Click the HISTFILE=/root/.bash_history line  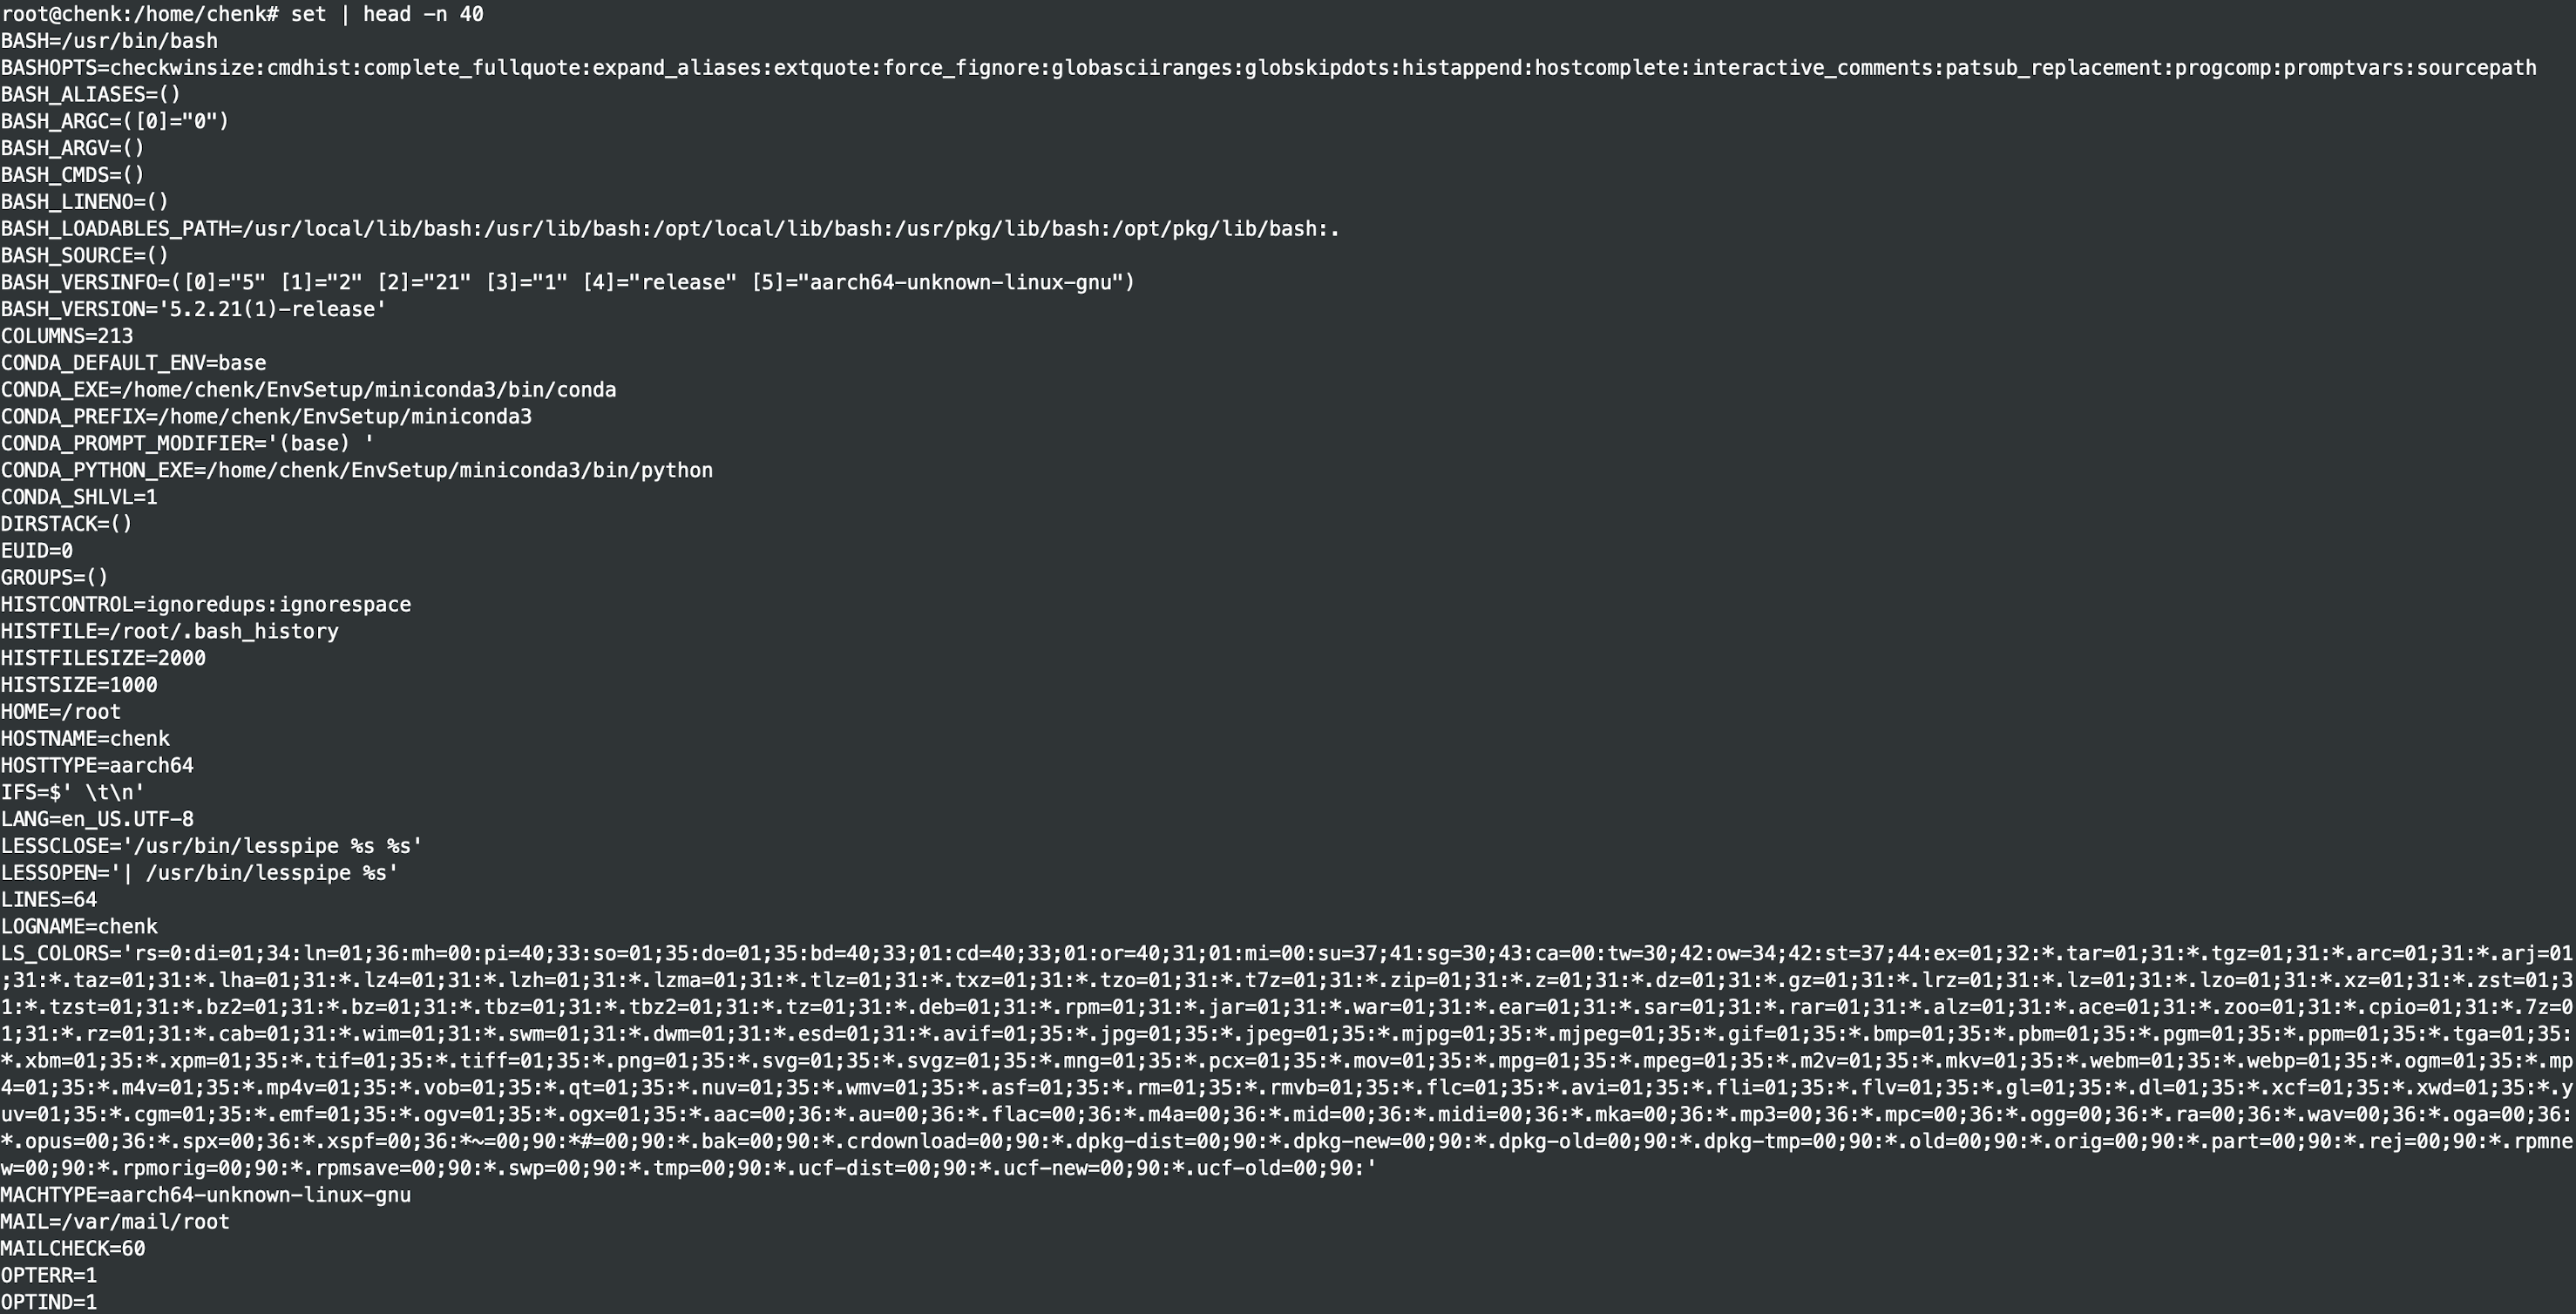pos(170,632)
